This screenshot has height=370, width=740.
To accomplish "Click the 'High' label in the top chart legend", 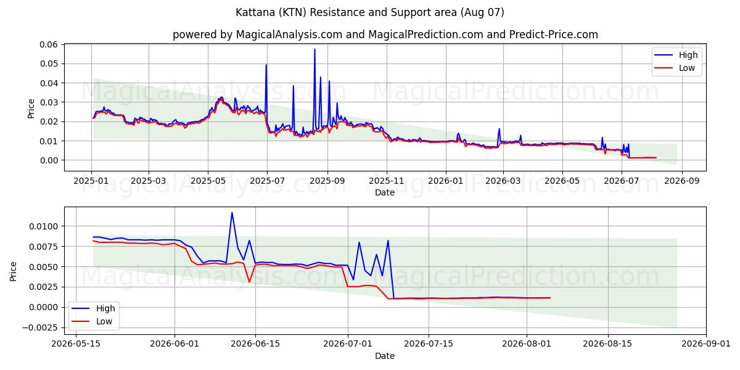I will 688,55.
